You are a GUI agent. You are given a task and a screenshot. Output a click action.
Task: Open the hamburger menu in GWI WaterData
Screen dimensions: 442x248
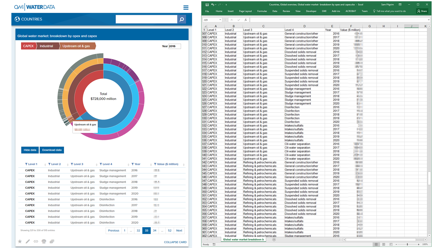click(x=186, y=7)
